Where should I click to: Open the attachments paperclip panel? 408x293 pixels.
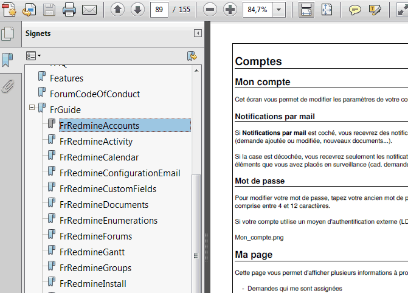[8, 86]
